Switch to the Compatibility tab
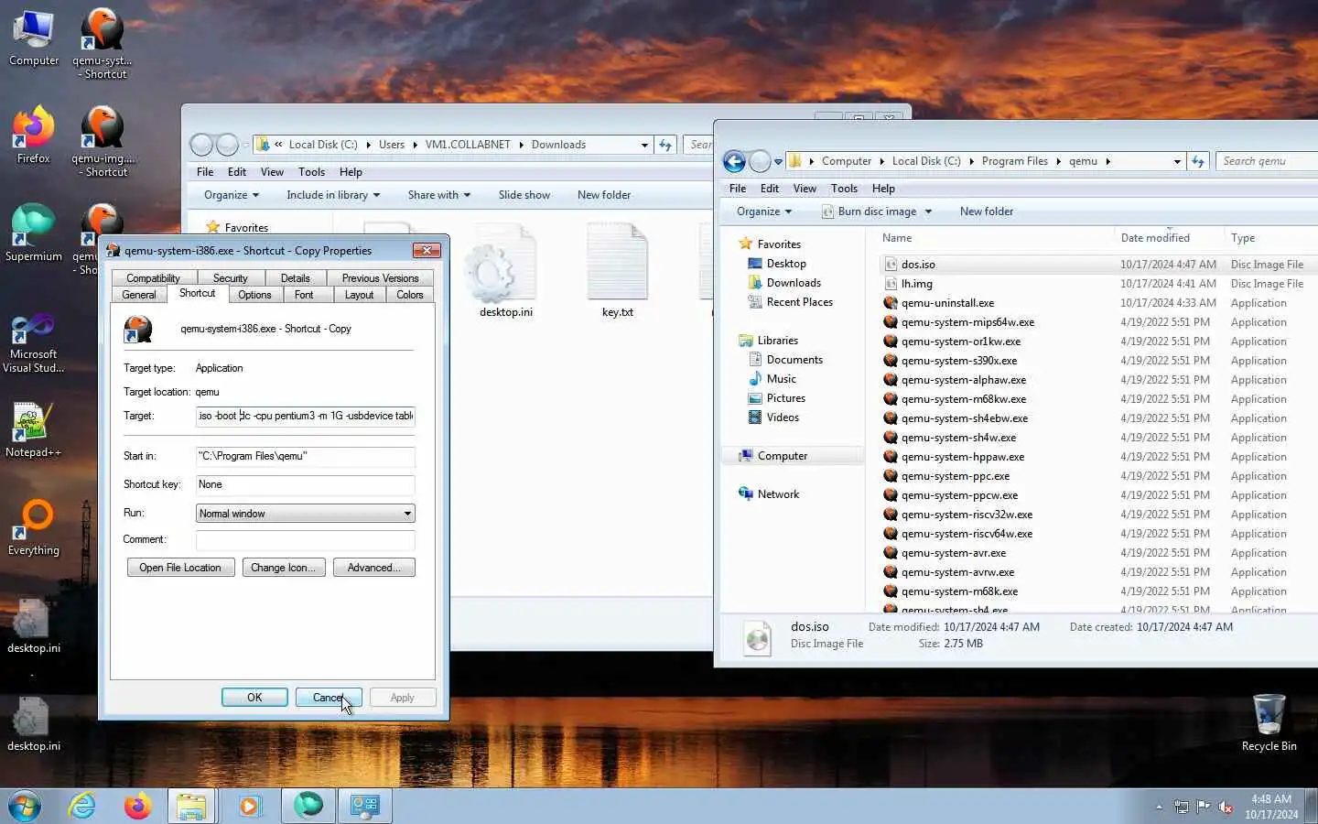This screenshot has width=1318, height=824. pos(153,277)
